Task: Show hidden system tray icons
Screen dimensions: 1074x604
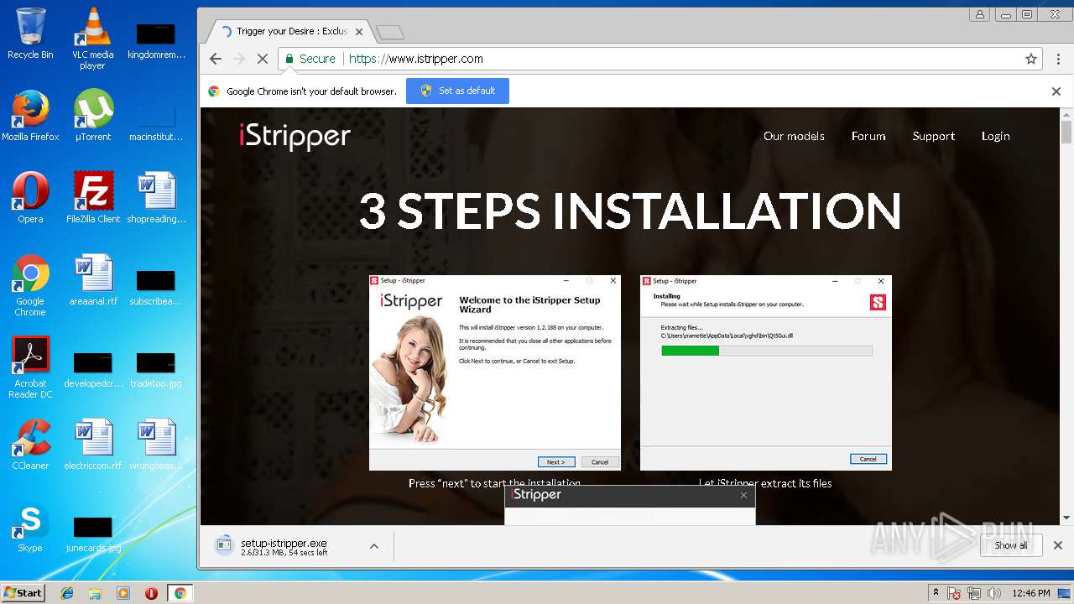Action: click(936, 593)
